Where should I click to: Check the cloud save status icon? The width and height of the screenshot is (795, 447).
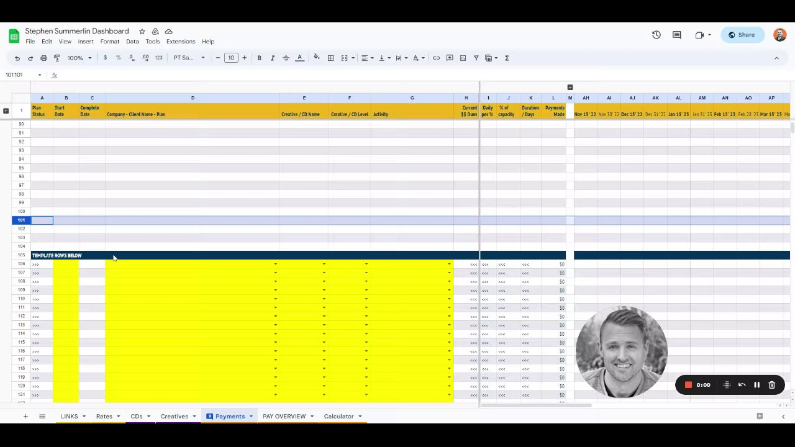[168, 31]
